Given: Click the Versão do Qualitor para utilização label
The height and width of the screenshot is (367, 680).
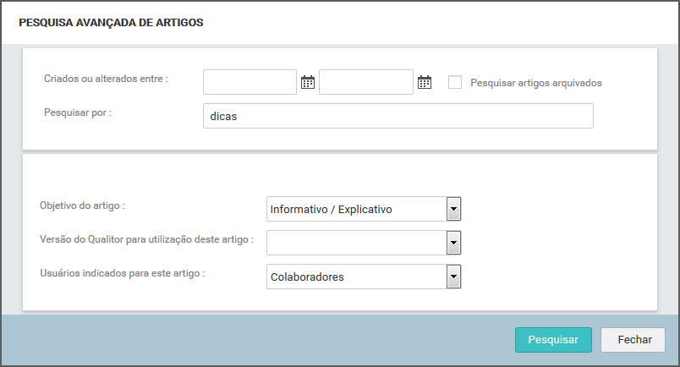Looking at the screenshot, I should [x=146, y=239].
